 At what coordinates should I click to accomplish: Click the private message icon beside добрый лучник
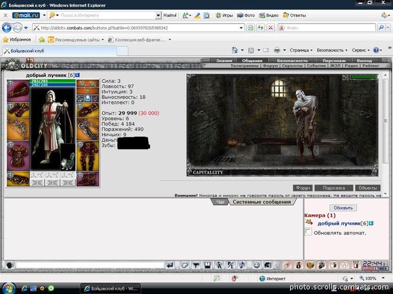coord(309,222)
